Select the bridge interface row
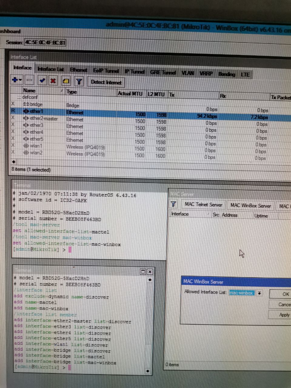This screenshot has height=388, width=291. click(151, 106)
